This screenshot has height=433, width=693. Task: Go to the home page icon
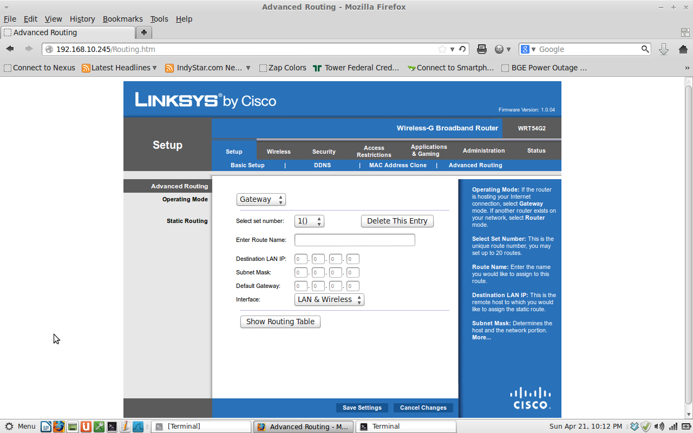pyautogui.click(x=683, y=49)
